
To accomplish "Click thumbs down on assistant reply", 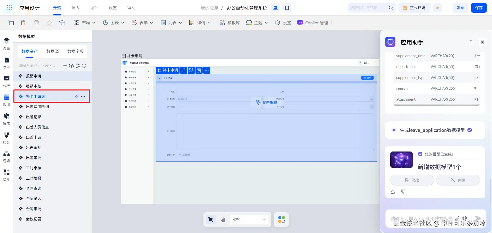I will 403,192.
